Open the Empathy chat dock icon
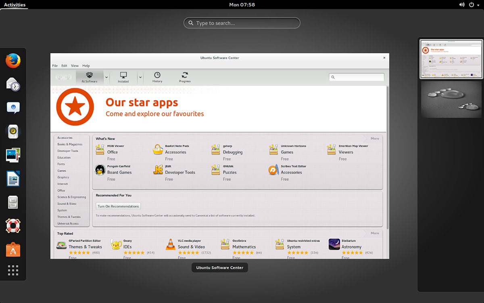 13,108
